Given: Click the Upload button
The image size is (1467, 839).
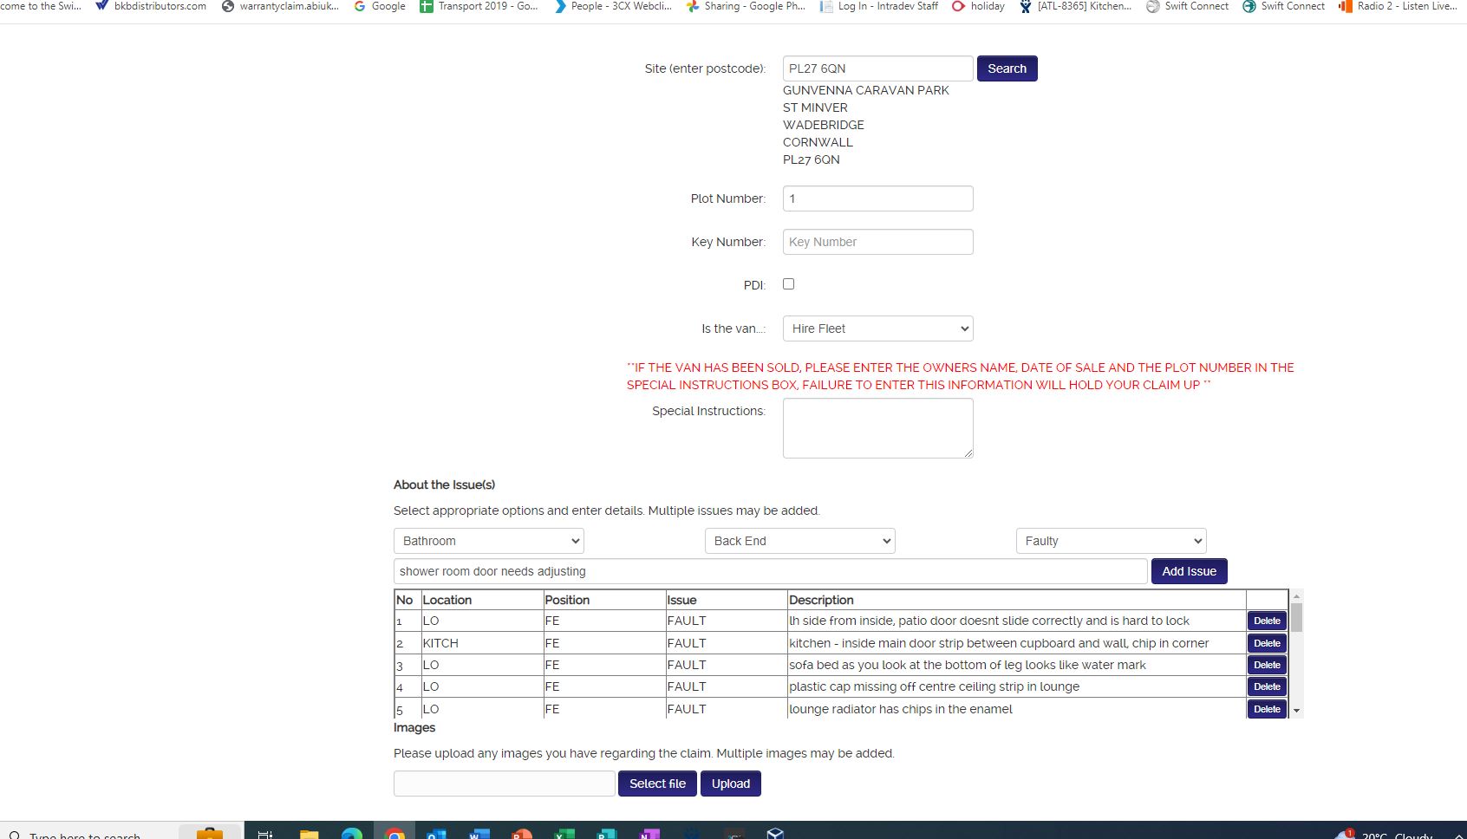Looking at the screenshot, I should click(x=730, y=784).
